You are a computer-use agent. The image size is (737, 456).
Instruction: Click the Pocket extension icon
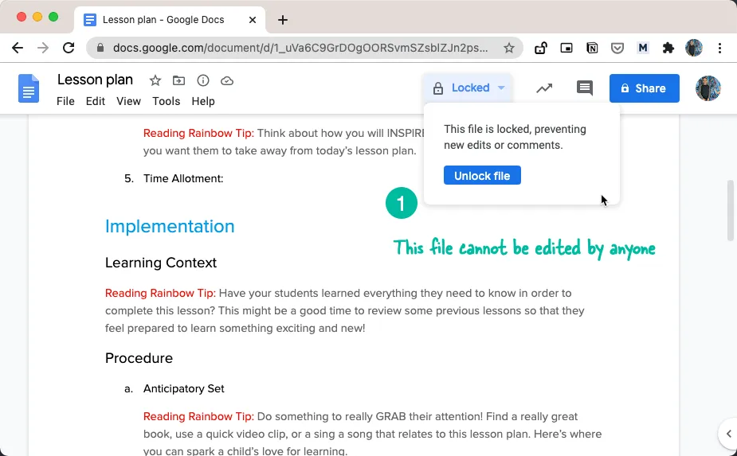click(617, 48)
